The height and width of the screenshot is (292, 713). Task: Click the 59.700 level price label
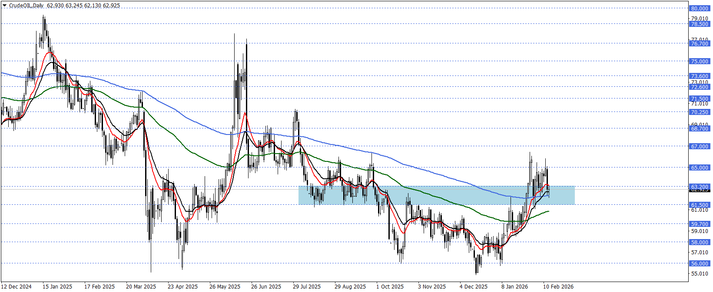[700, 224]
